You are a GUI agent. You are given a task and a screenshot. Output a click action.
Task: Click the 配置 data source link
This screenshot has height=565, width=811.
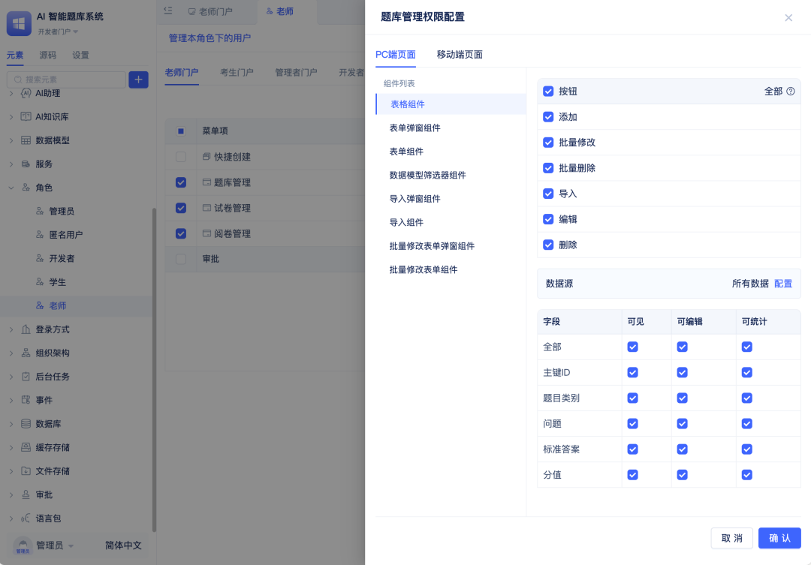tap(783, 284)
